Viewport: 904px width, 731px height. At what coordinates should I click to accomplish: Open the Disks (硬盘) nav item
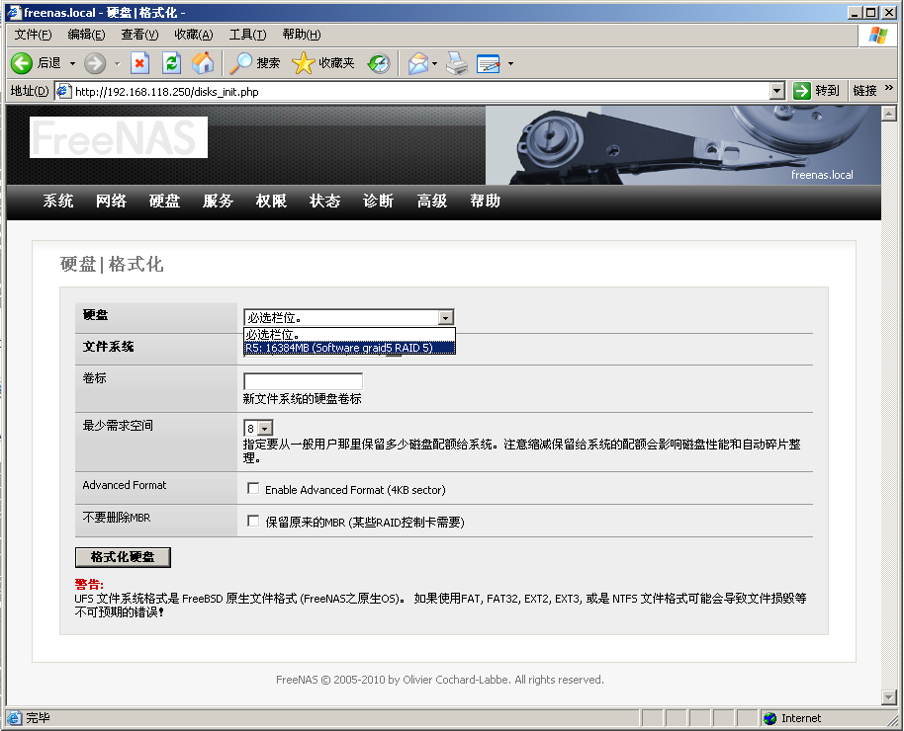[165, 202]
